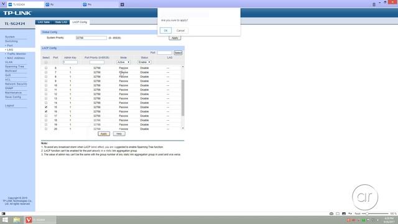Click the red tray icon in system tray
Screen dimensions: 398x224
pos(348,220)
